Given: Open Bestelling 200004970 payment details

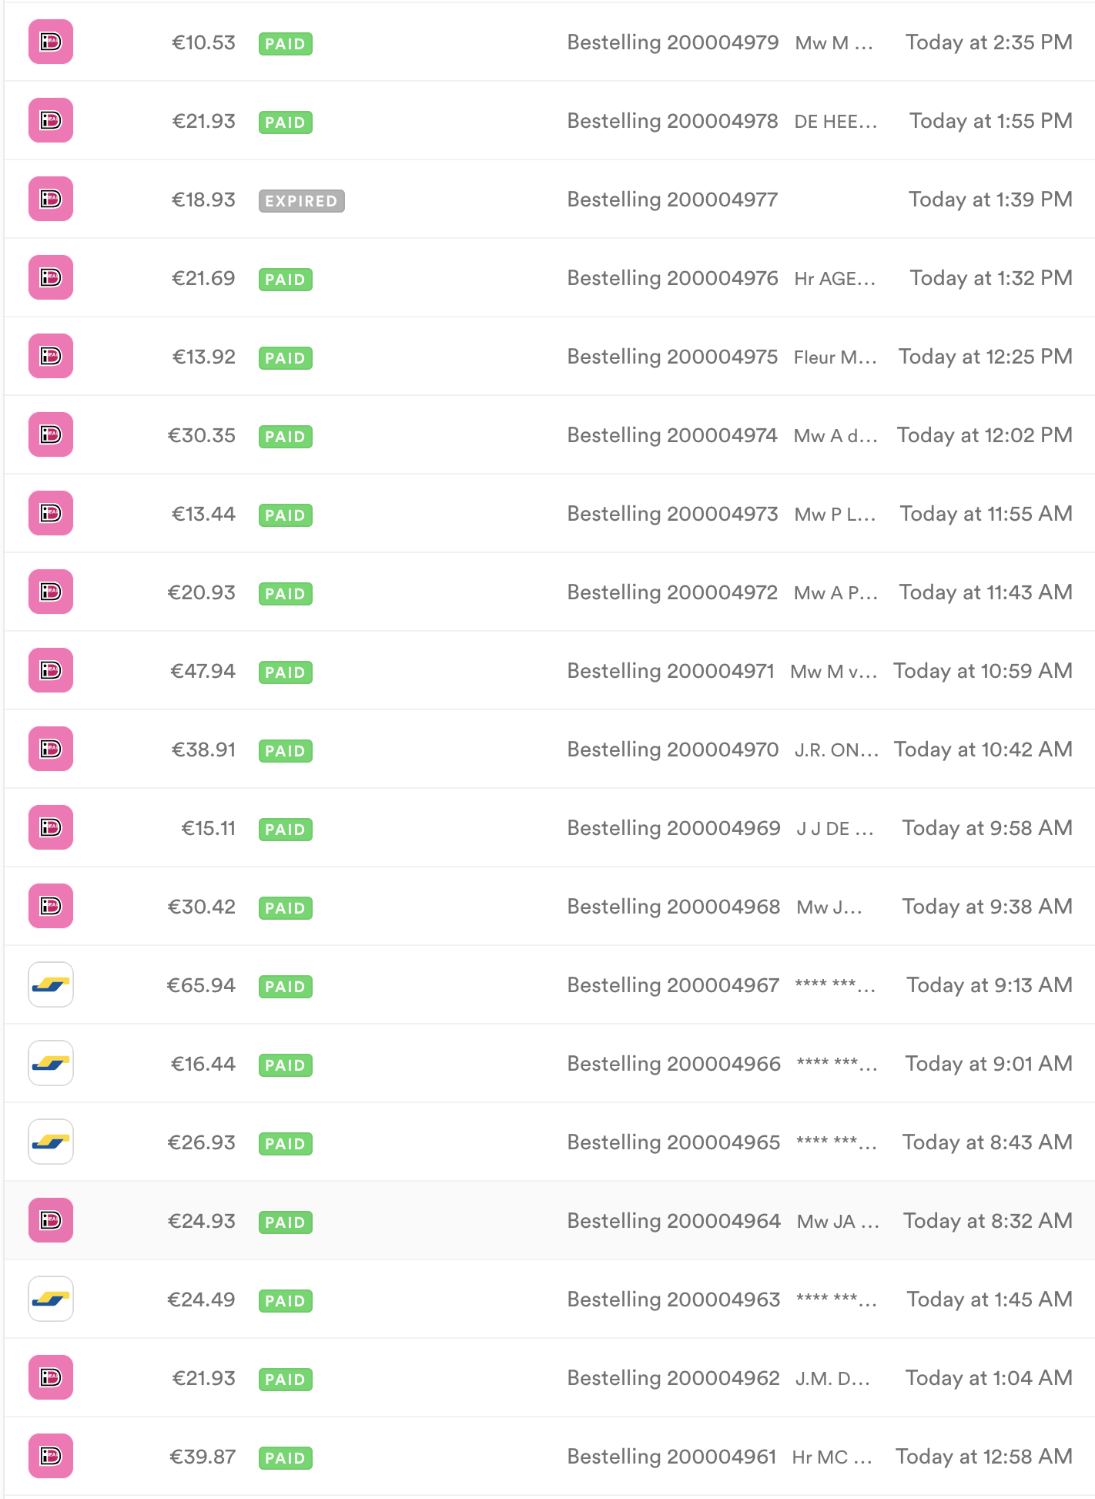Looking at the screenshot, I should tap(673, 749).
